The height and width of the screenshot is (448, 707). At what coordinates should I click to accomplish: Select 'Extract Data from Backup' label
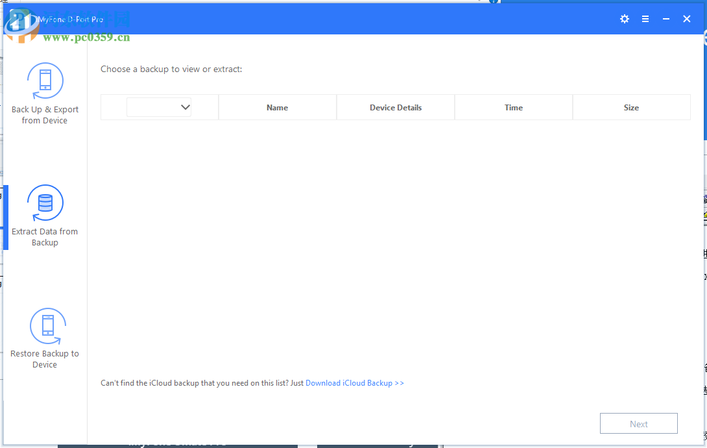tap(45, 237)
